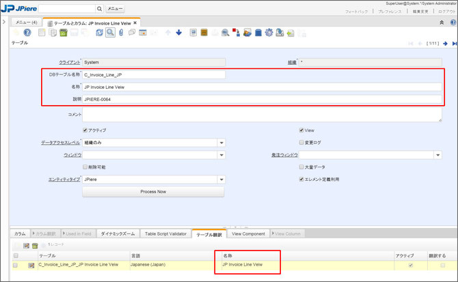Toggle the エレメント定義利用 checkbox
The image size is (458, 282).
point(301,179)
